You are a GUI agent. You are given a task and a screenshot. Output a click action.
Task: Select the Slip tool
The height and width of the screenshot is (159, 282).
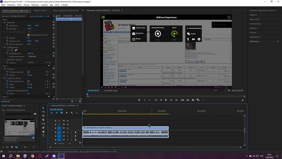click(43, 124)
